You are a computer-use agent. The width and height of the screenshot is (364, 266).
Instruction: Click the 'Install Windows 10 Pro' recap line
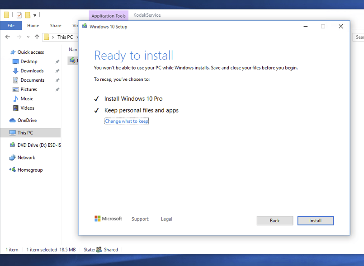pyautogui.click(x=133, y=98)
